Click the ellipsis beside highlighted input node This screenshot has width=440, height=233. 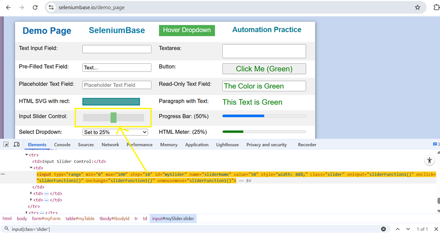point(3,174)
